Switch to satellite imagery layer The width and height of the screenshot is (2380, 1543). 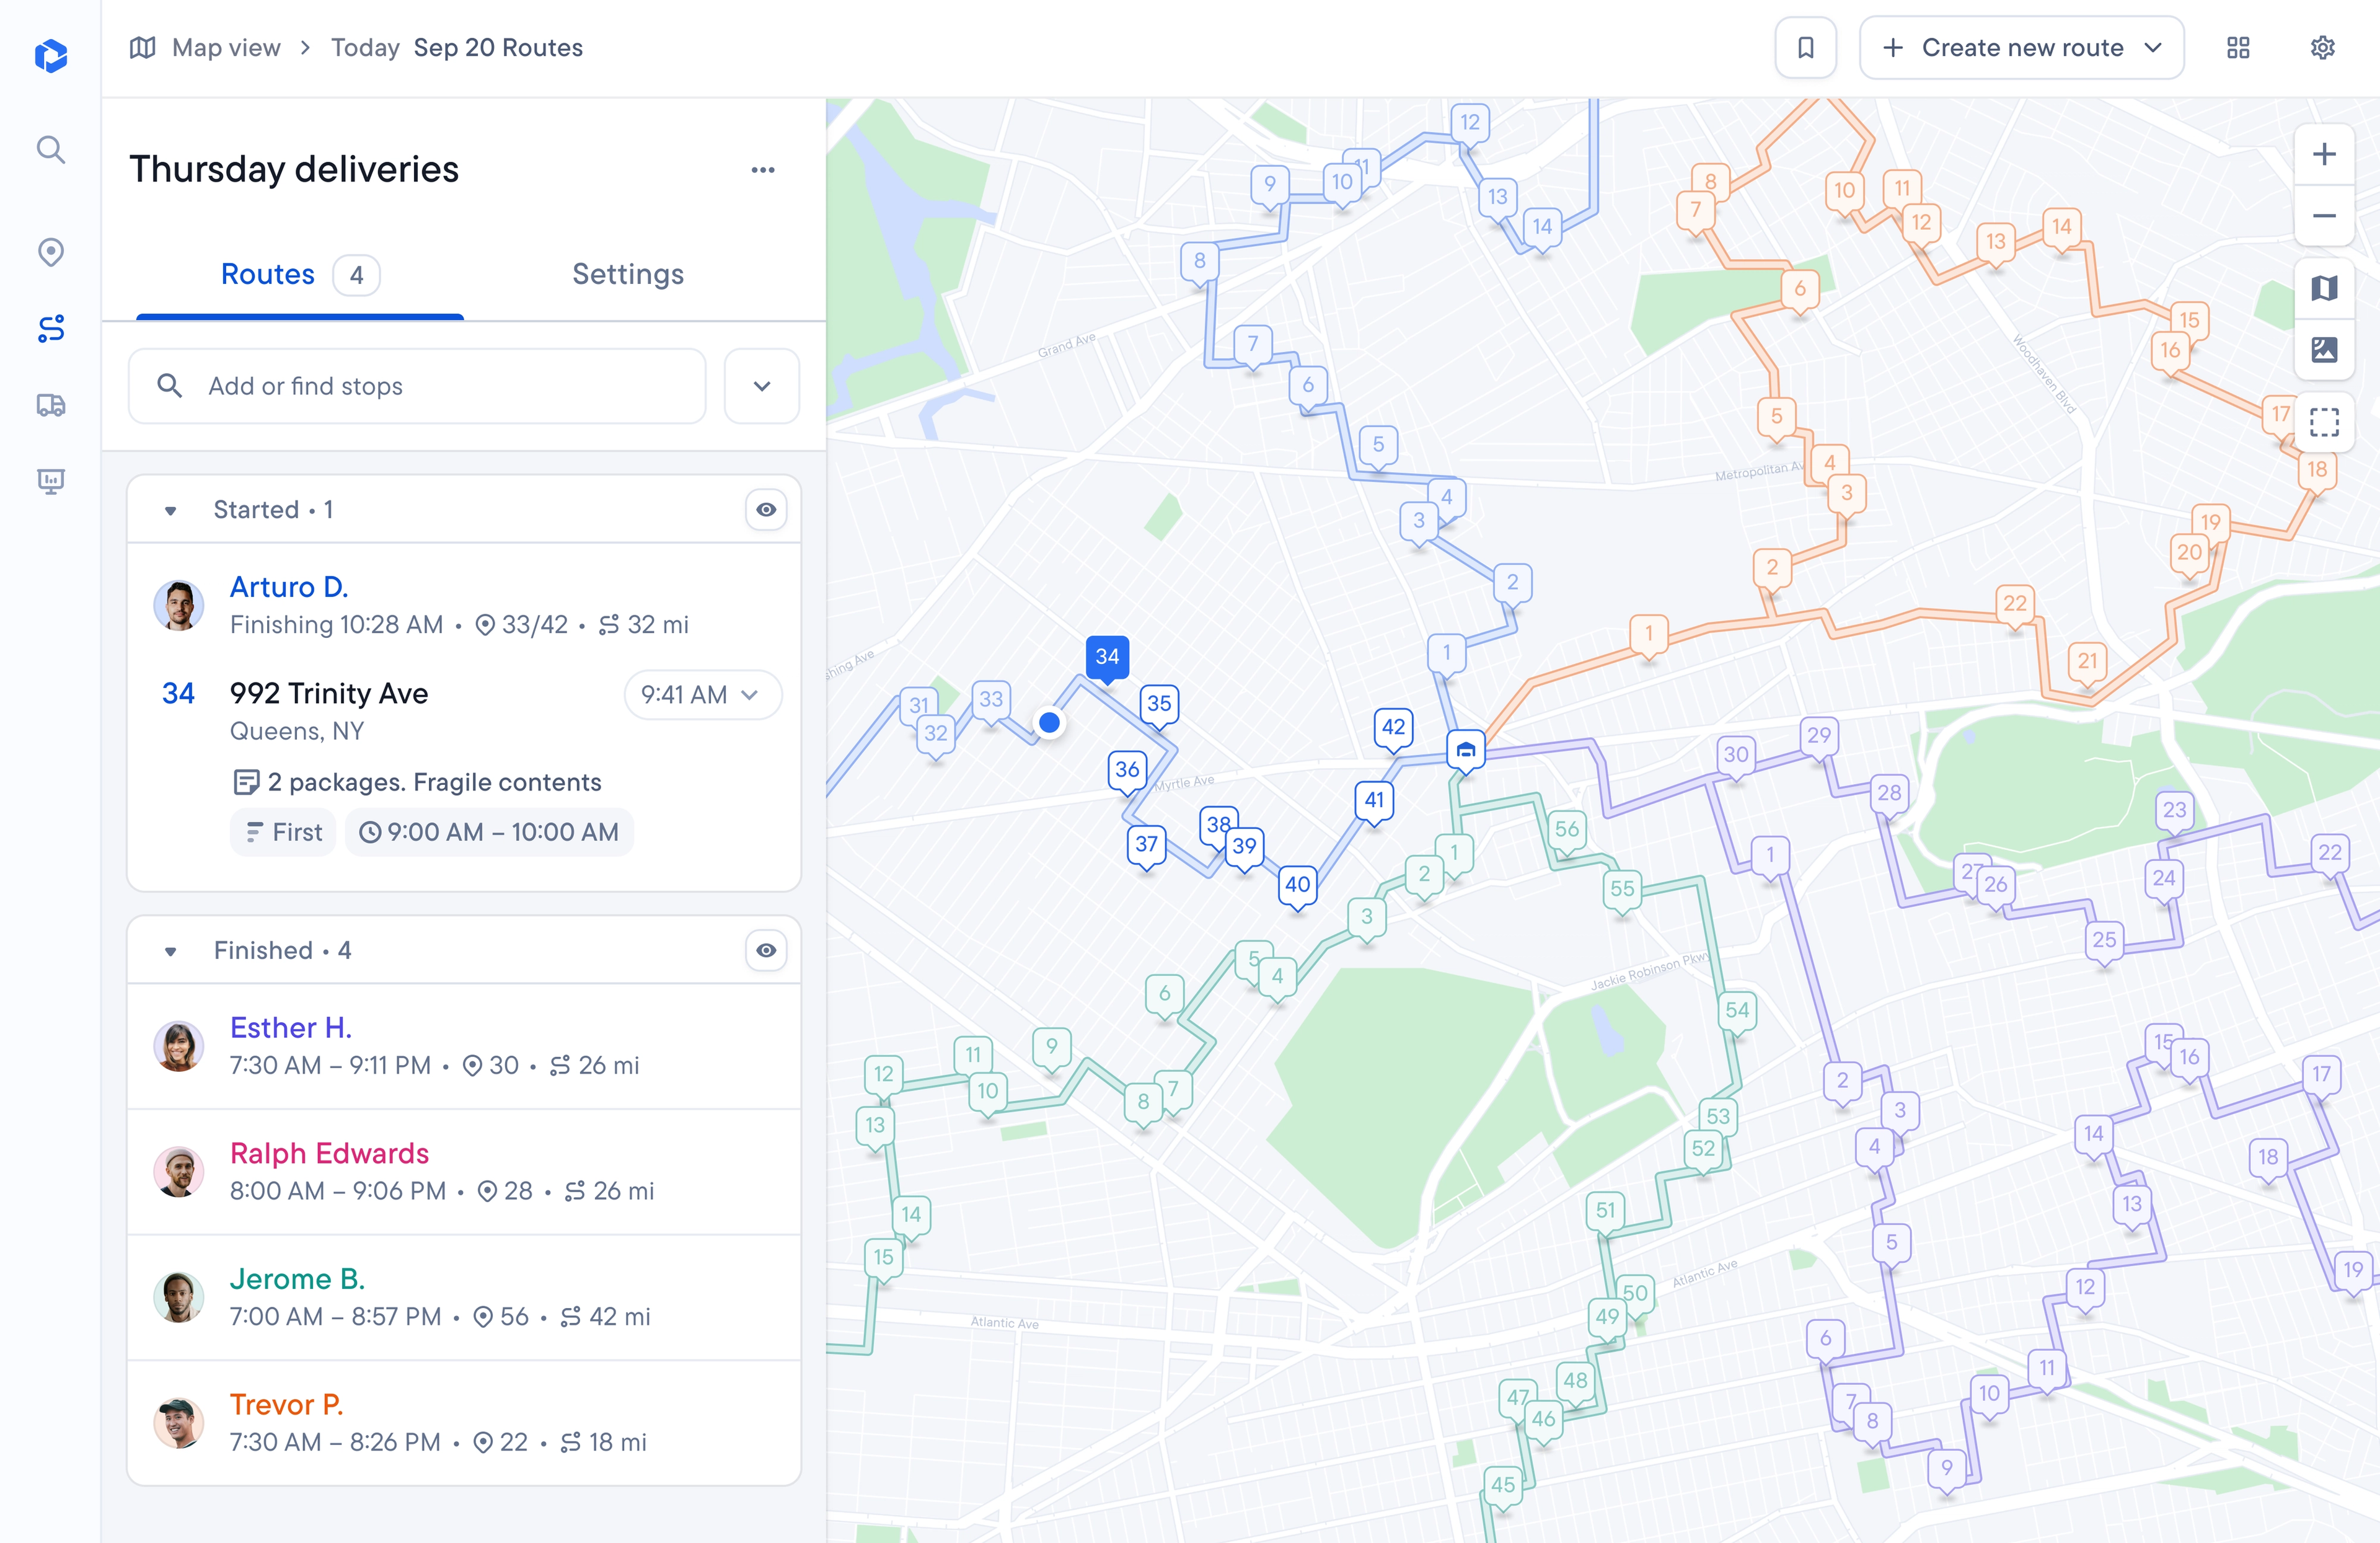(x=2324, y=350)
